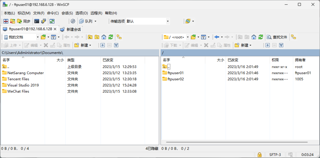
Task: Open the 标记(M) menu
Action: [24, 13]
